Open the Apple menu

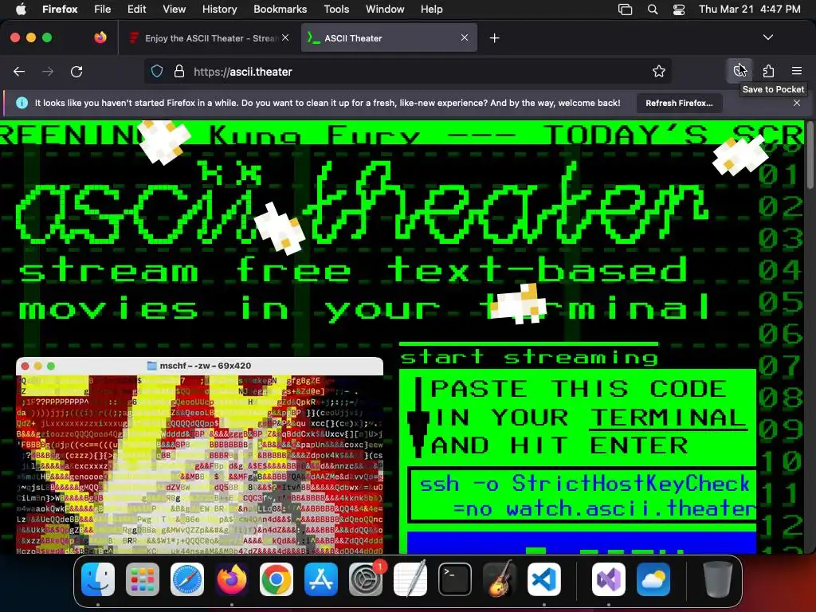[x=21, y=9]
